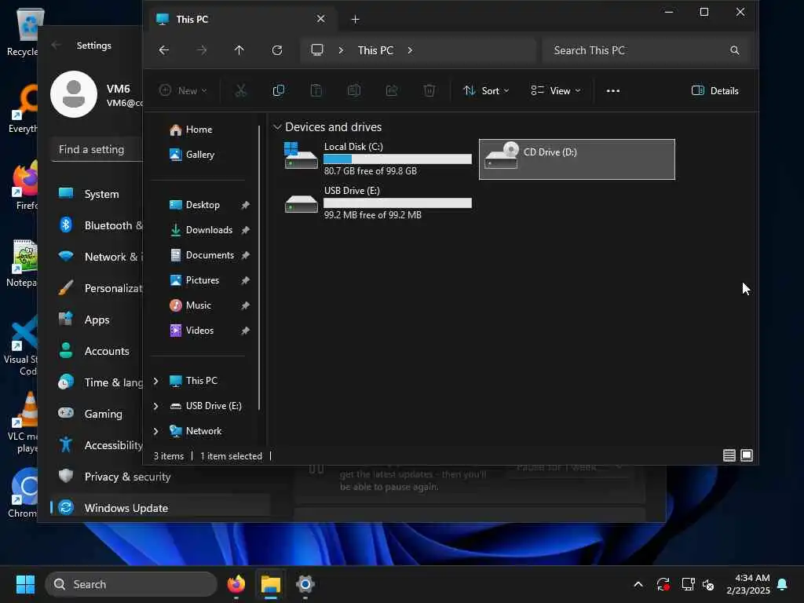Viewport: 804px width, 603px height.
Task: Add a new Explorer tab
Action: click(355, 20)
